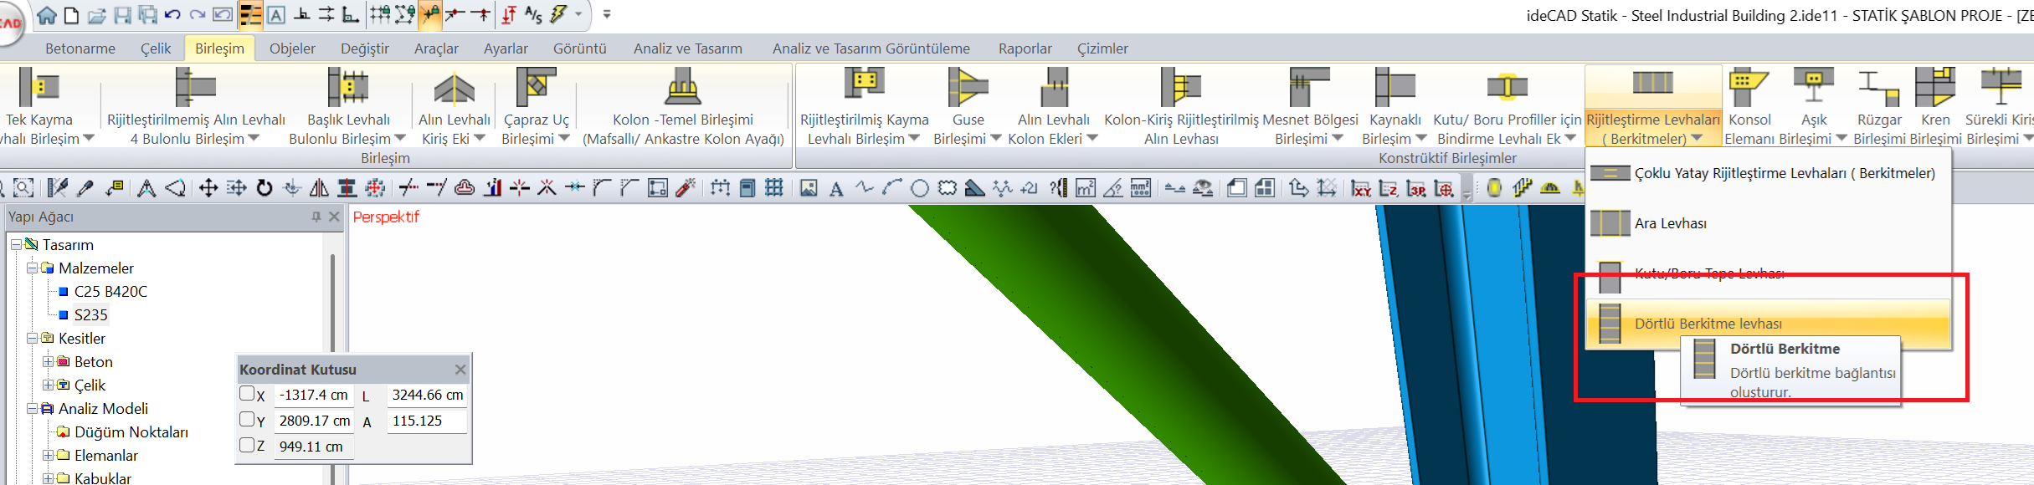
Task: Pin the Yapı Ağacı panel
Action: 316,217
